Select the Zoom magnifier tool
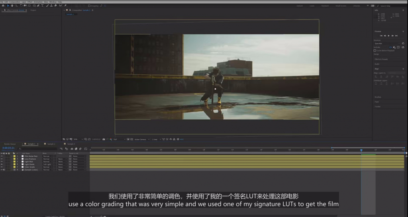The width and height of the screenshot is (408, 217). tap(16, 6)
